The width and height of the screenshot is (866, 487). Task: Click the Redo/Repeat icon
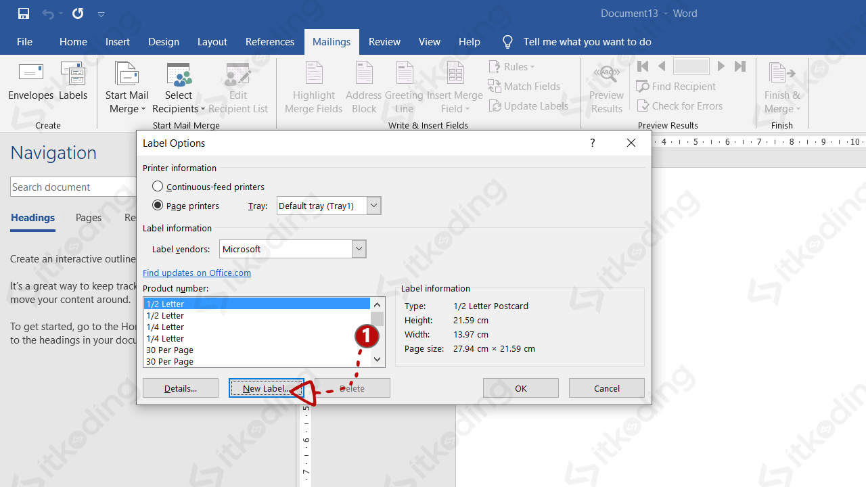(x=78, y=14)
